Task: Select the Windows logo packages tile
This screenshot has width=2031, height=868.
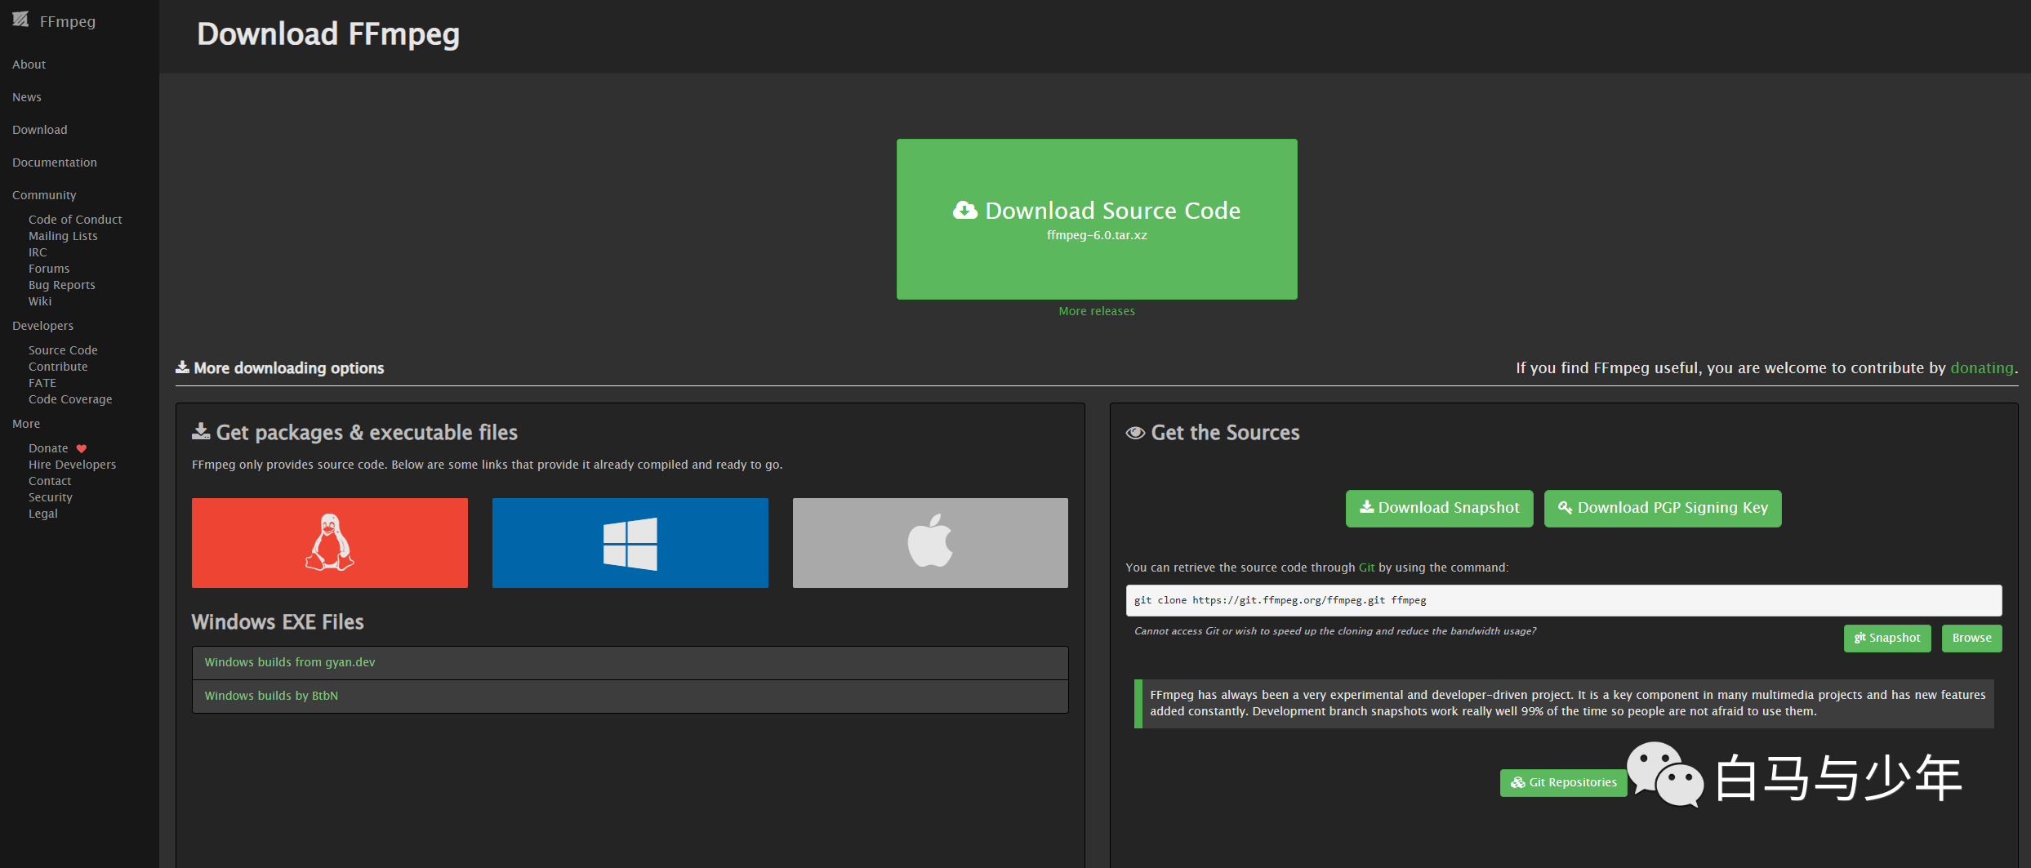Action: (x=630, y=543)
